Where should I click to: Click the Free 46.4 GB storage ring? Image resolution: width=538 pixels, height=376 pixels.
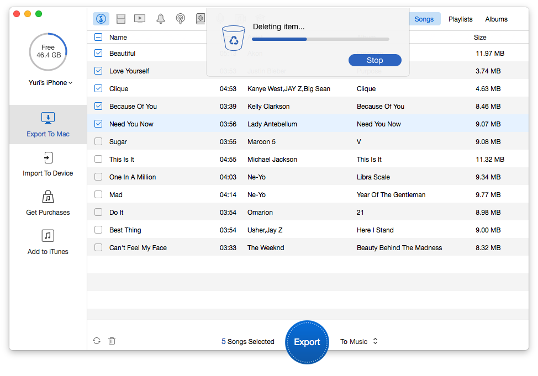[x=48, y=52]
